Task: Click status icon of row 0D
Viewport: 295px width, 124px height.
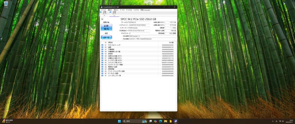Action: tap(102, 71)
